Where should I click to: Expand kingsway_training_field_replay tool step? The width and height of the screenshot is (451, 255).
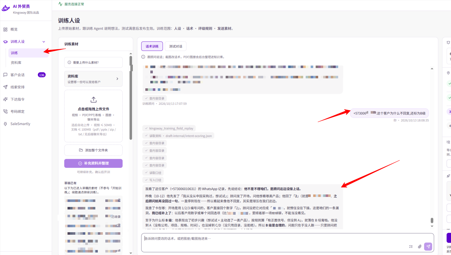pyautogui.click(x=169, y=128)
